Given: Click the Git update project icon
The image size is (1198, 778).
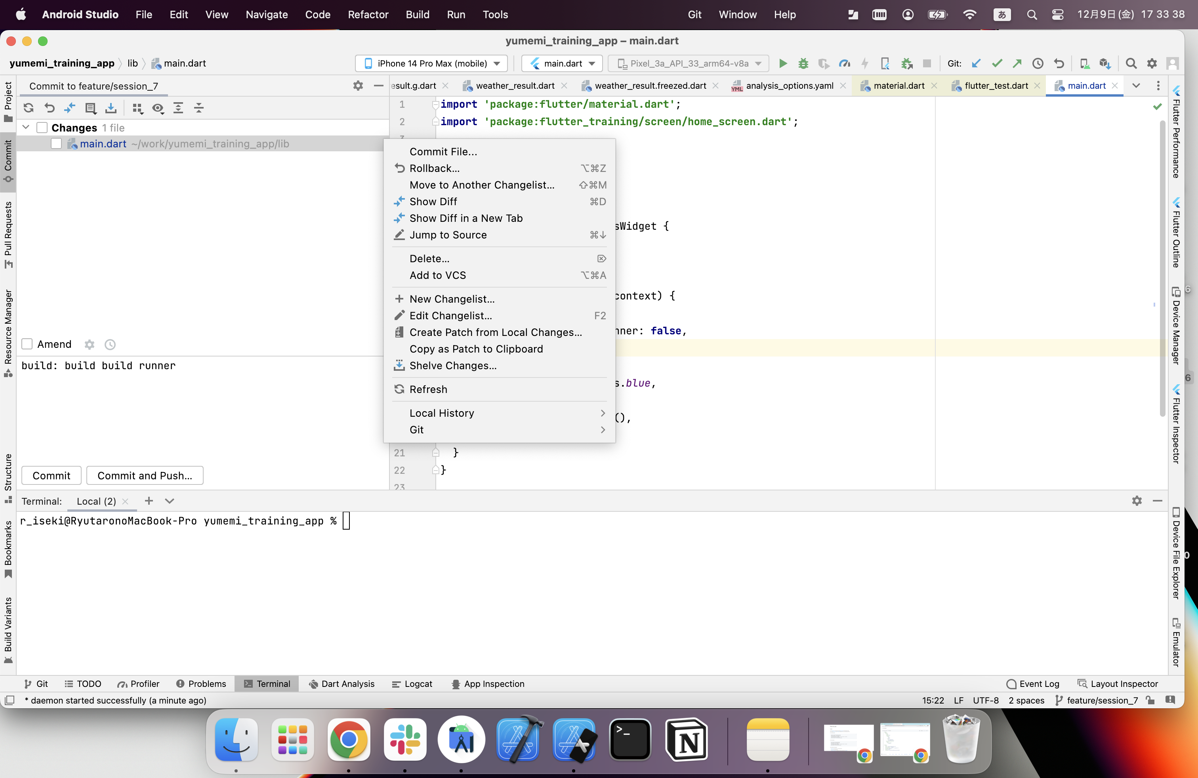Looking at the screenshot, I should coord(976,63).
